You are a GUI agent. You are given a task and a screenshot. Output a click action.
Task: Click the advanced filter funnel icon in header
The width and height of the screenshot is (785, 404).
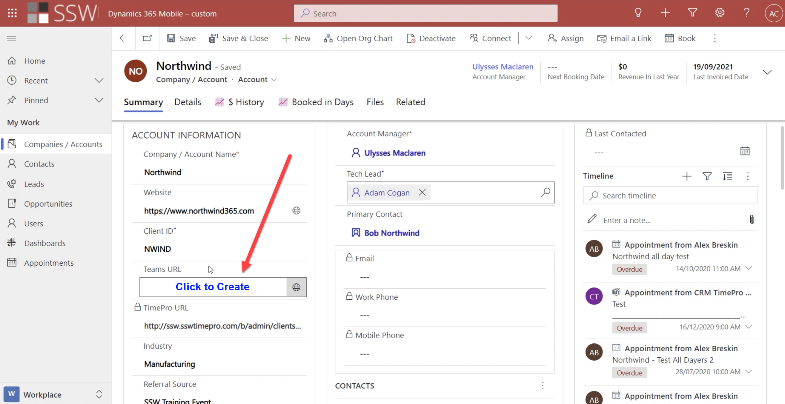point(692,13)
